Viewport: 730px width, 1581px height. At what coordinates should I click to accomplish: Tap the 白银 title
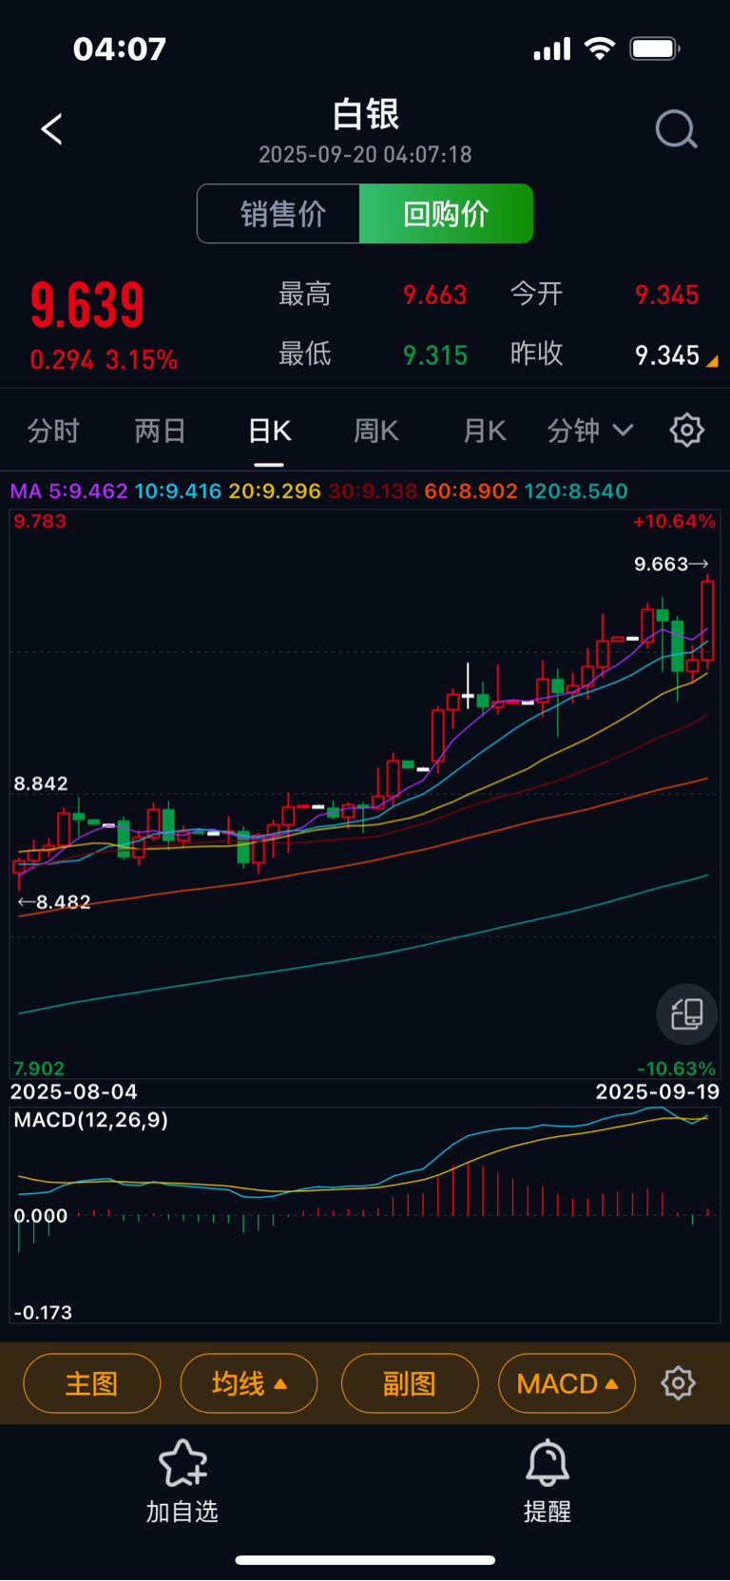tap(365, 114)
